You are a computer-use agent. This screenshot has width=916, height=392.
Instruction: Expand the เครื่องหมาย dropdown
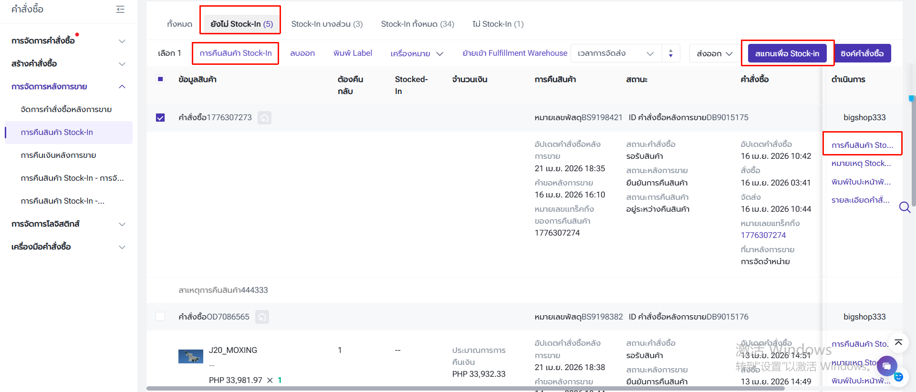click(416, 53)
